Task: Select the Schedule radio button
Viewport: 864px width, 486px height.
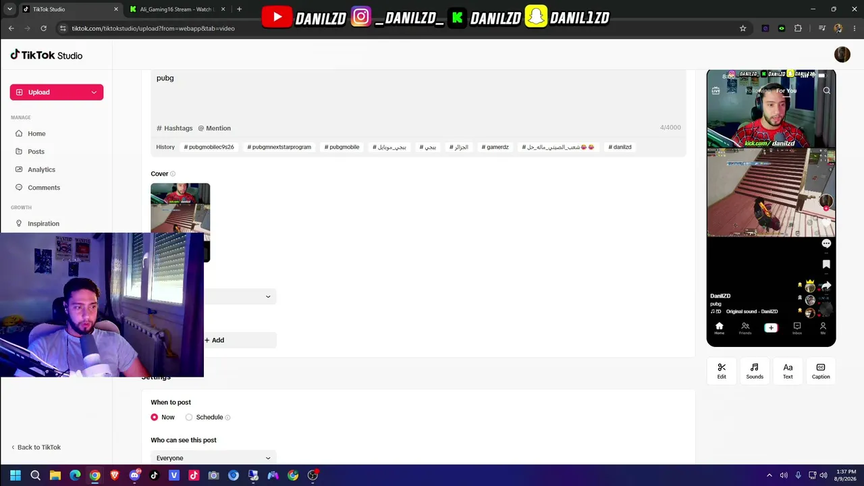Action: (x=189, y=417)
